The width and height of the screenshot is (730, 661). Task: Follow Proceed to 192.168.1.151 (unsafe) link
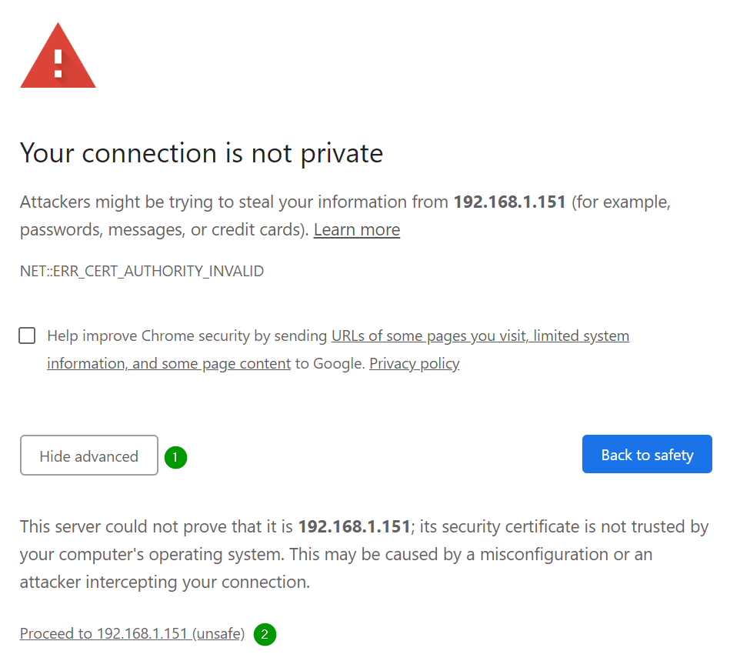(x=132, y=634)
